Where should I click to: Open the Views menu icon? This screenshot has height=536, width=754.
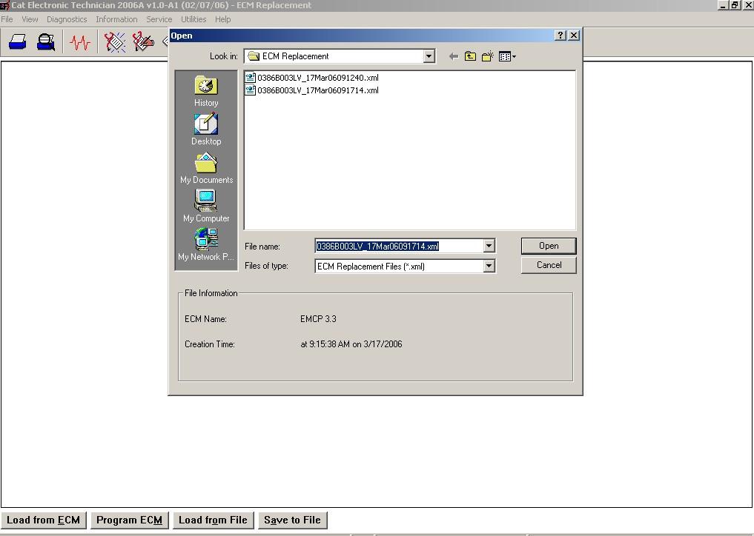click(x=507, y=56)
